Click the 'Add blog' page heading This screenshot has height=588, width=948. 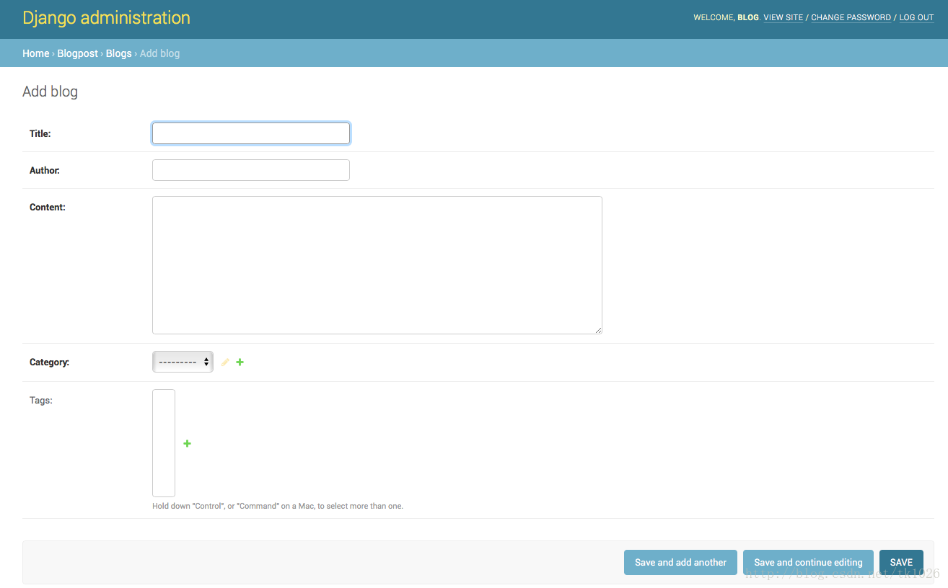point(51,92)
